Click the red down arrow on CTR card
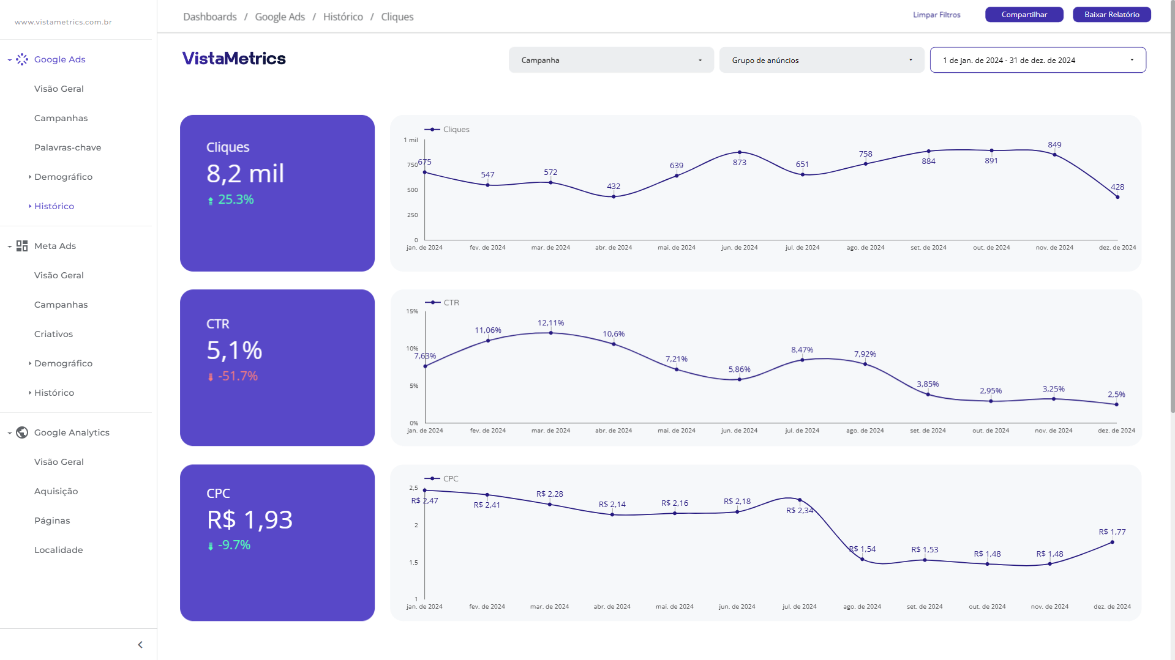Image resolution: width=1175 pixels, height=660 pixels. (211, 377)
